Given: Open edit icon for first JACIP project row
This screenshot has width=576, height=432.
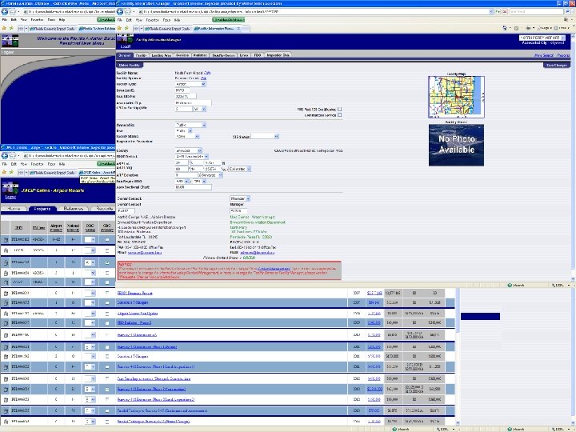Looking at the screenshot, I should 6,239.
